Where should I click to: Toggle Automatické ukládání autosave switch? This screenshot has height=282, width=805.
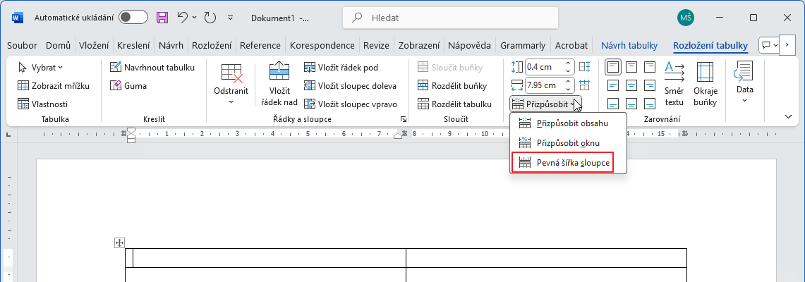pyautogui.click(x=133, y=17)
